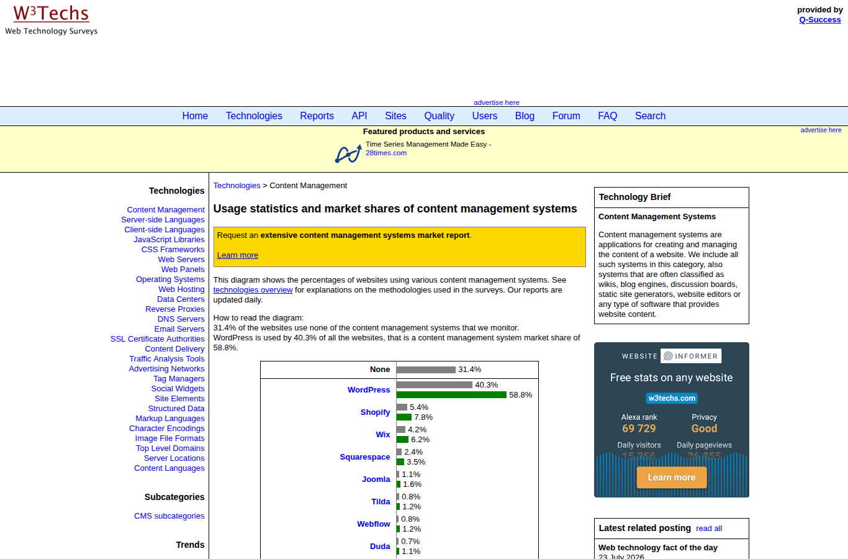Select API in the navigation bar
Viewport: 848px width, 559px height.
(359, 116)
